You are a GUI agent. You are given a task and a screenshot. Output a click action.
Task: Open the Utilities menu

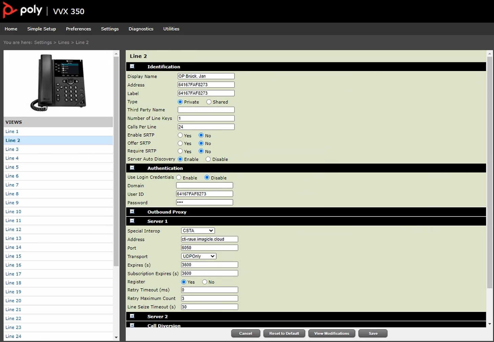click(x=171, y=29)
